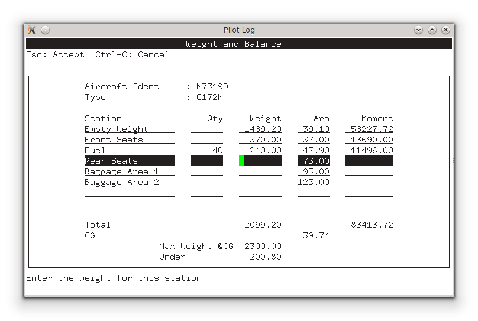478x321 pixels.
Task: Click the Baggage Area 2 arm value 123.00
Action: point(314,183)
